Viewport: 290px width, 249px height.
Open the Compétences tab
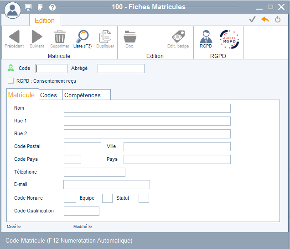coord(82,95)
